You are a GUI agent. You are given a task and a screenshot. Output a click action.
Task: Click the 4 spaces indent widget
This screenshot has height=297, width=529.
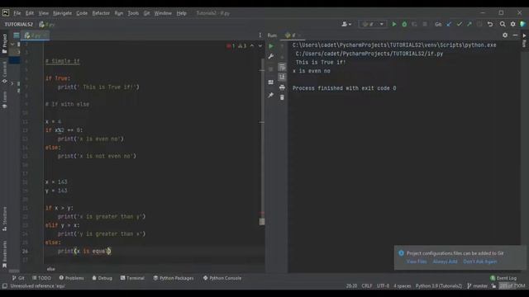[403, 286]
